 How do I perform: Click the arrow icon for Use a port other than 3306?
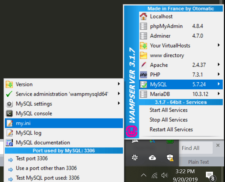pos(11,169)
